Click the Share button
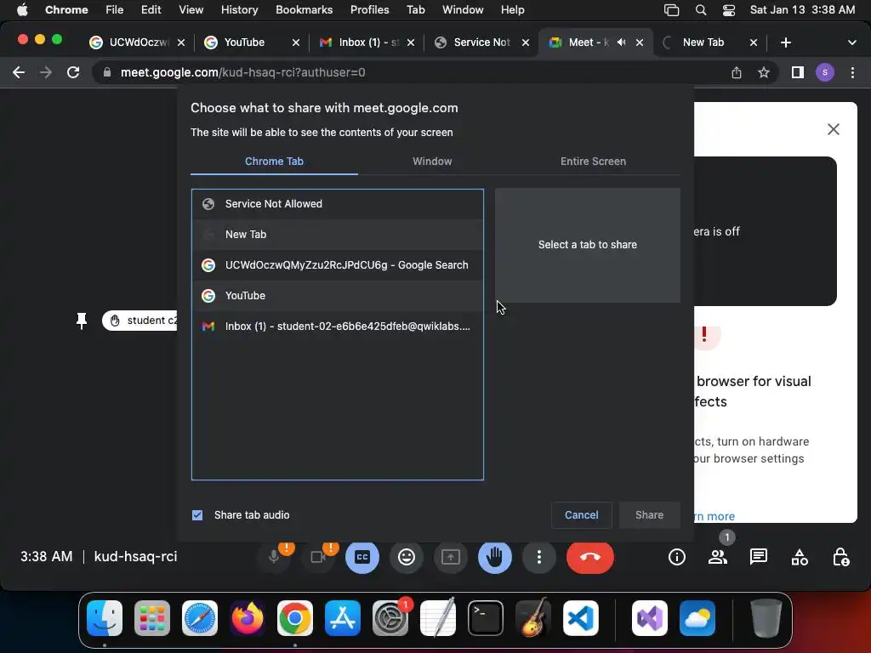This screenshot has width=871, height=653. [x=649, y=514]
